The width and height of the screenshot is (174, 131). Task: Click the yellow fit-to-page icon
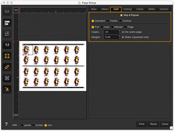tap(7, 56)
